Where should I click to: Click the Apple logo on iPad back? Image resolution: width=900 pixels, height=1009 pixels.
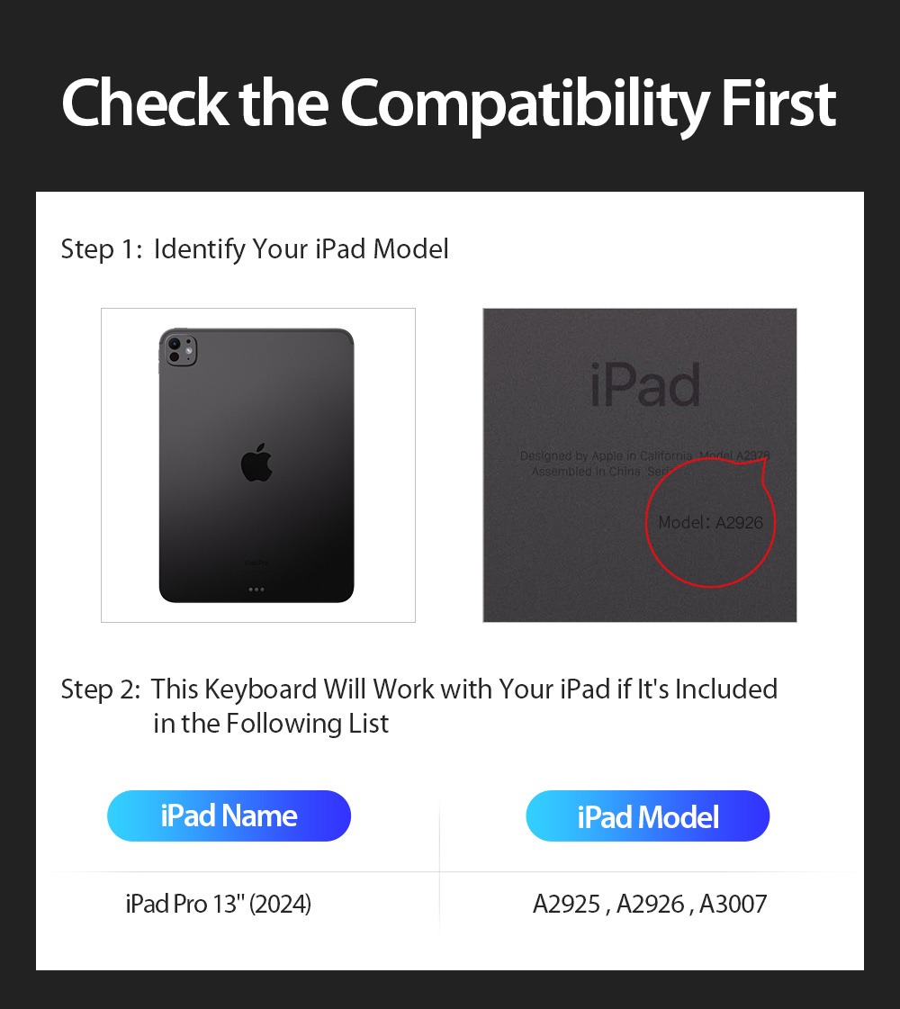pos(256,463)
